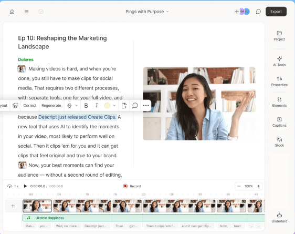295x234 pixels.
Task: Open the Captions panel
Action: pos(279,122)
